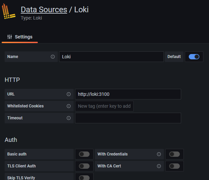Viewport: 209px width, 180px height.
Task: Click the Default label text
Action: (x=174, y=57)
